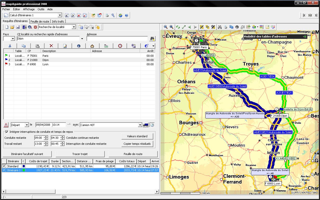
Task: Pin the Visibilité des tables d'adresses panel
Action: (304, 36)
